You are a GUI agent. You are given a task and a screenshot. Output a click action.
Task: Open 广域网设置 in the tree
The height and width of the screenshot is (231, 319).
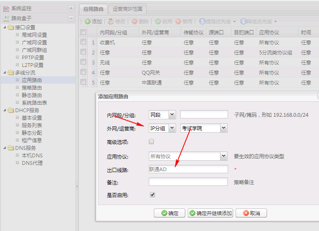(34, 42)
